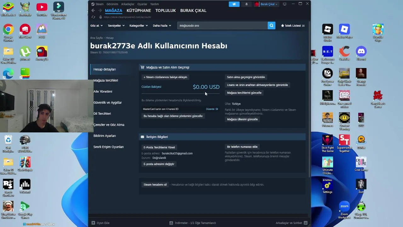
Task: Open the Oyunlar menu
Action: 142,4
